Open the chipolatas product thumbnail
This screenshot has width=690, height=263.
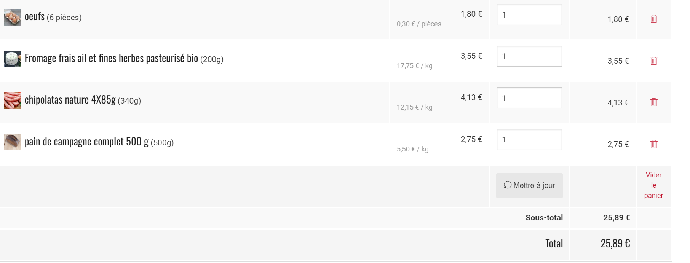pyautogui.click(x=12, y=100)
